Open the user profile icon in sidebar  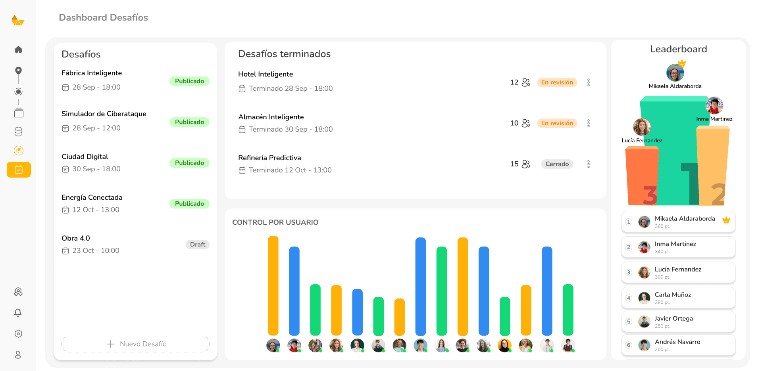click(x=18, y=355)
